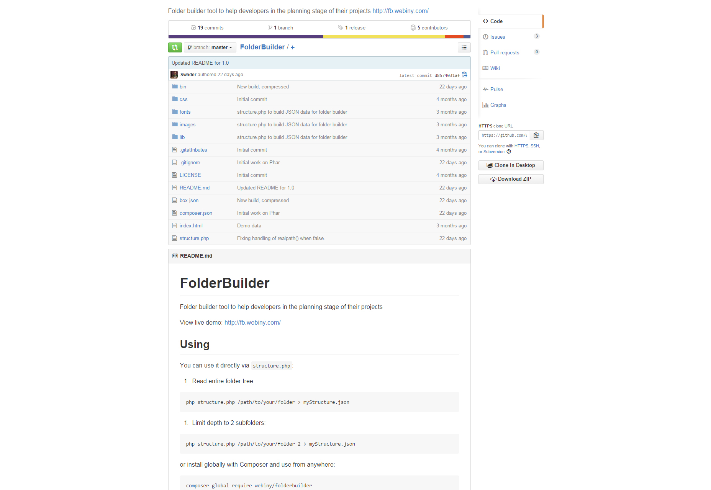Click the Clone in Desktop button
Viewport: 711px width, 490px height.
tap(511, 165)
